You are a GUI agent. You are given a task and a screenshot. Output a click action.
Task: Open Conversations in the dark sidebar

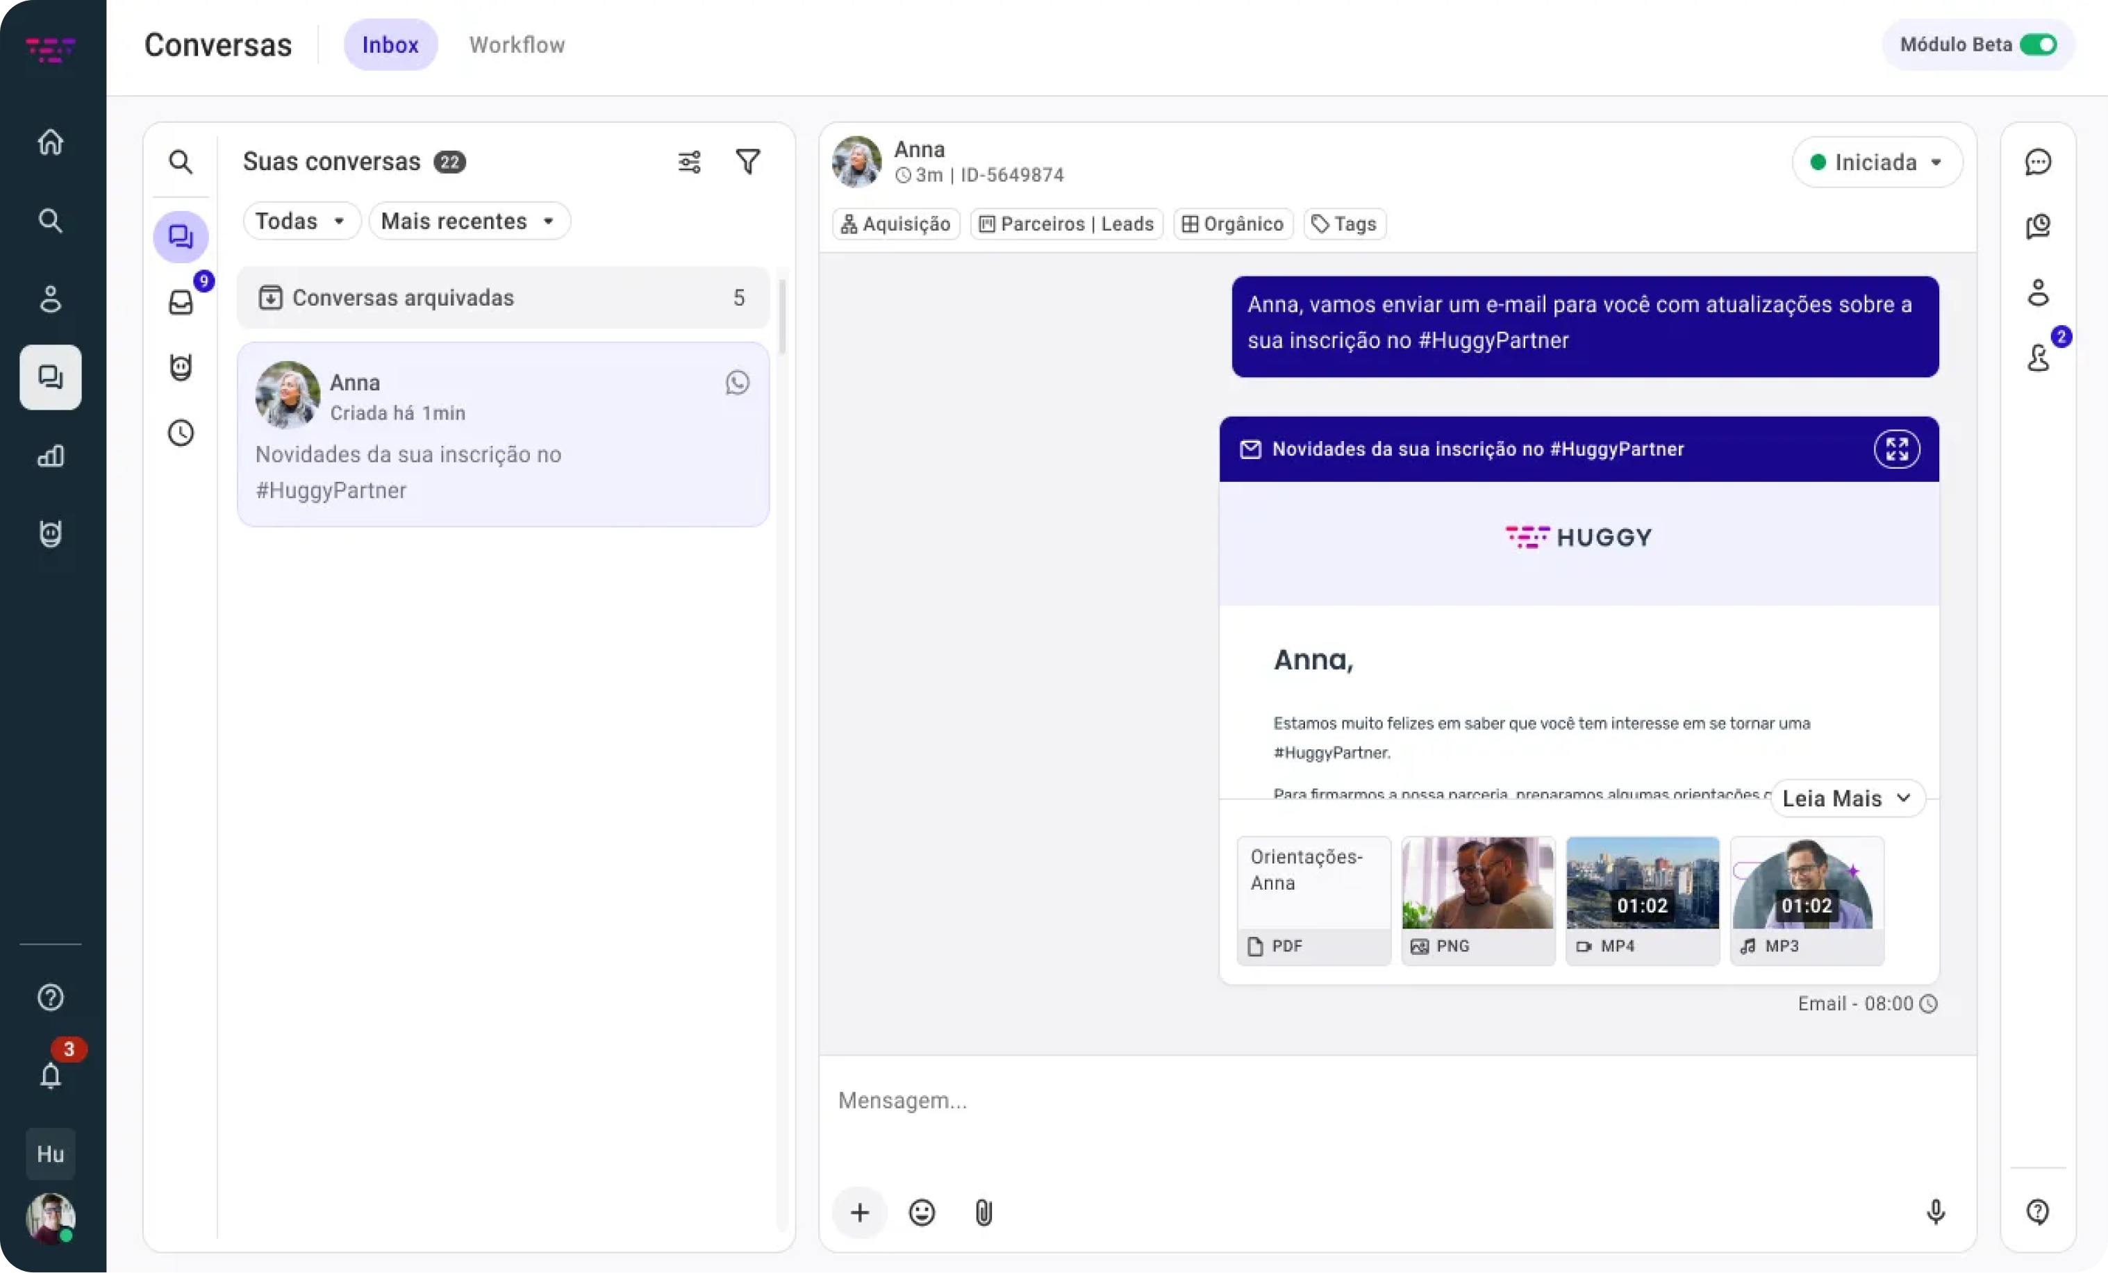(x=51, y=377)
